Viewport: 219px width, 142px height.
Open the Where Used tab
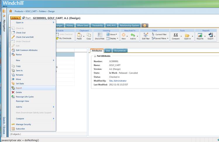(x=82, y=25)
